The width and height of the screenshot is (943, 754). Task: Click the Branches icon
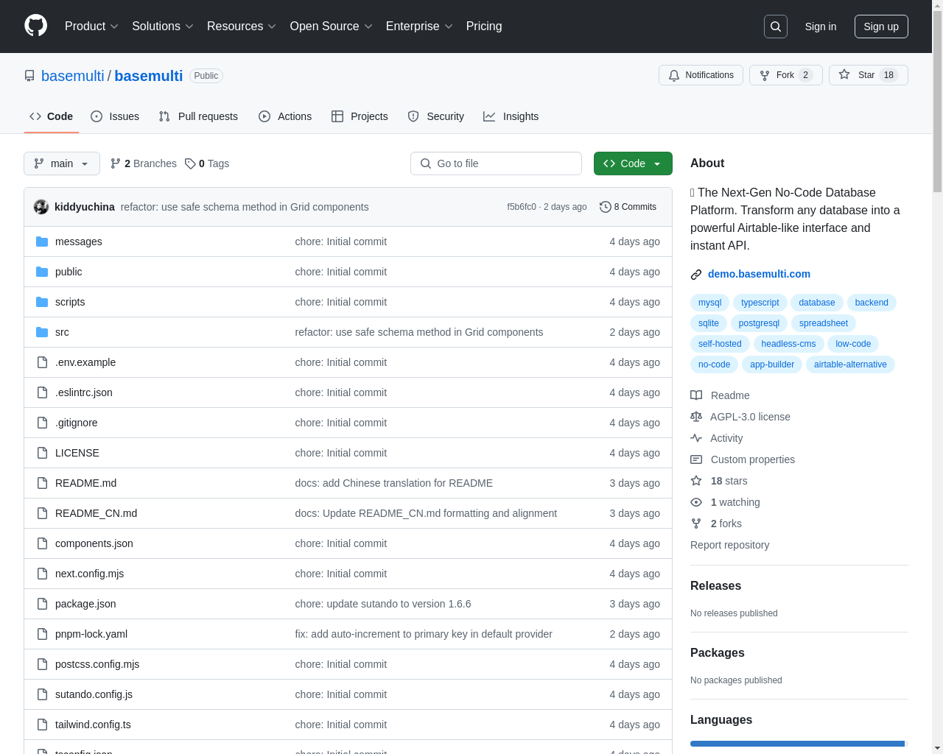point(116,163)
